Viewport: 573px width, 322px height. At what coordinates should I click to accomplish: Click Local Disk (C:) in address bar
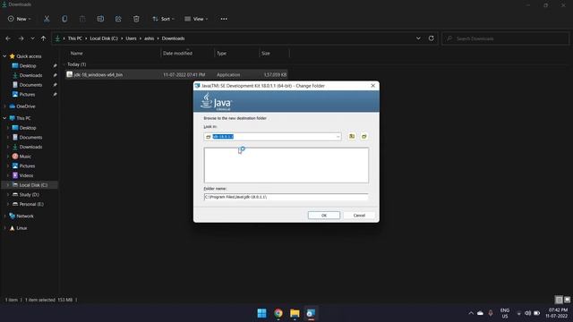104,38
